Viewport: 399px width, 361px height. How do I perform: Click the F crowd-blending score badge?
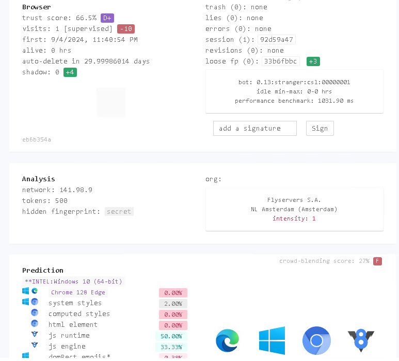point(377,261)
